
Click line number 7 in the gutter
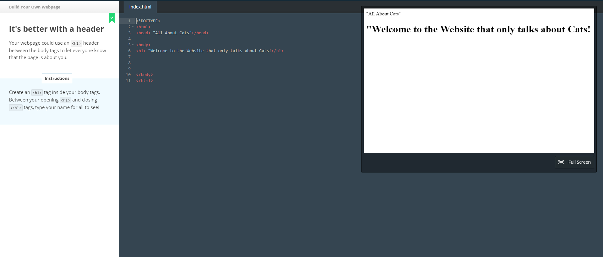(x=129, y=57)
